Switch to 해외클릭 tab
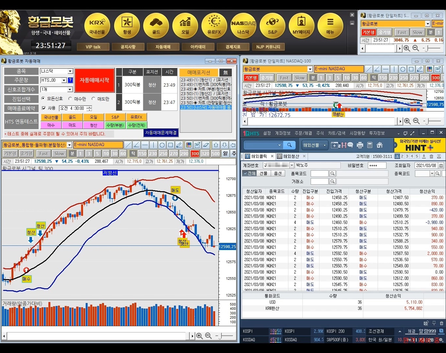The width and height of the screenshot is (446, 353). (x=259, y=156)
